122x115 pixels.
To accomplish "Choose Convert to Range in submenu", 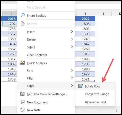I will coord(95,94).
